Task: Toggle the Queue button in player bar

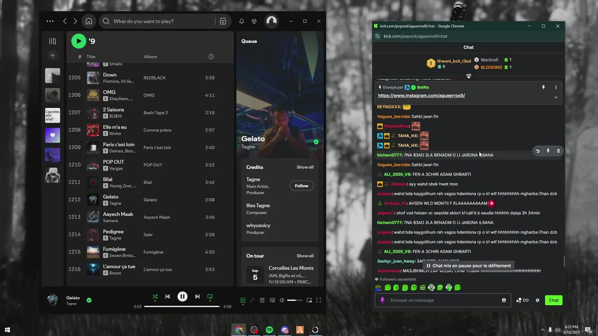Action: [x=262, y=301]
